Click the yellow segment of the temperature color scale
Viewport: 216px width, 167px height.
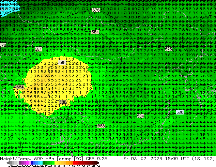[56, 163]
